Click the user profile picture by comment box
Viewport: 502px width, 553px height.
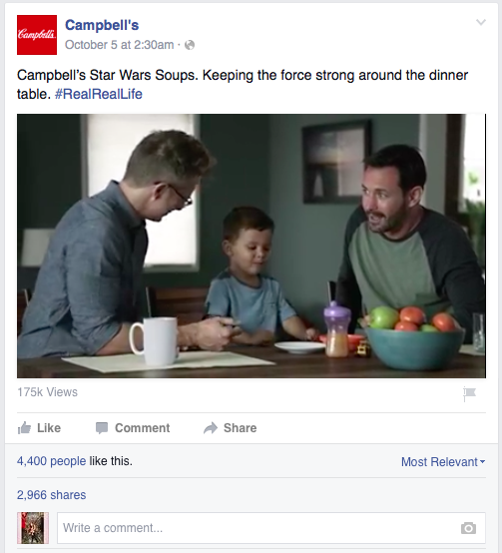click(33, 528)
